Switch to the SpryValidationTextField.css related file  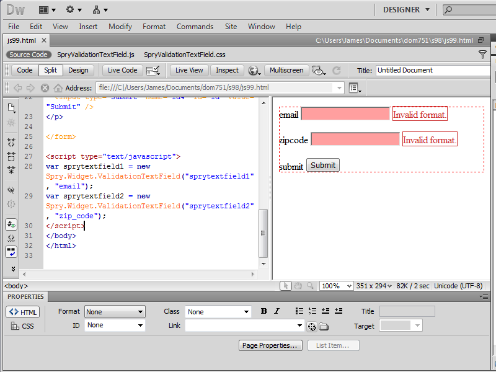click(x=185, y=55)
